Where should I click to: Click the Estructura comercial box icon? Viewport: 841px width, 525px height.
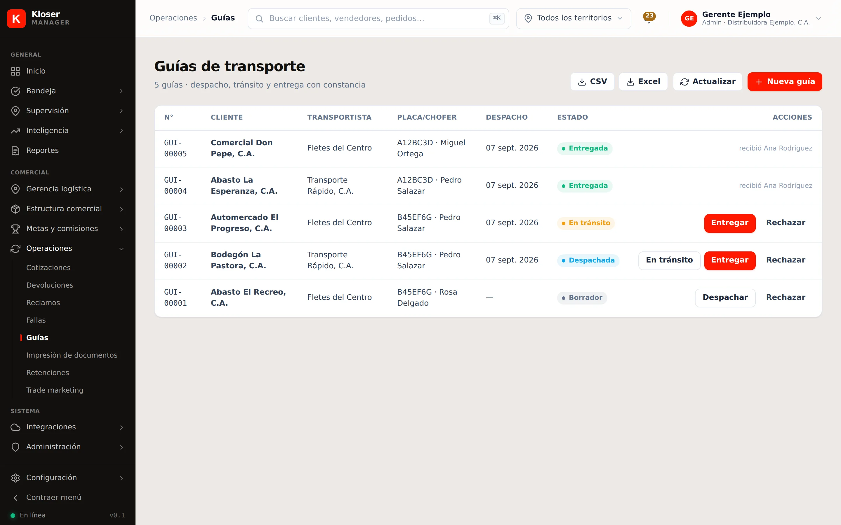point(15,209)
